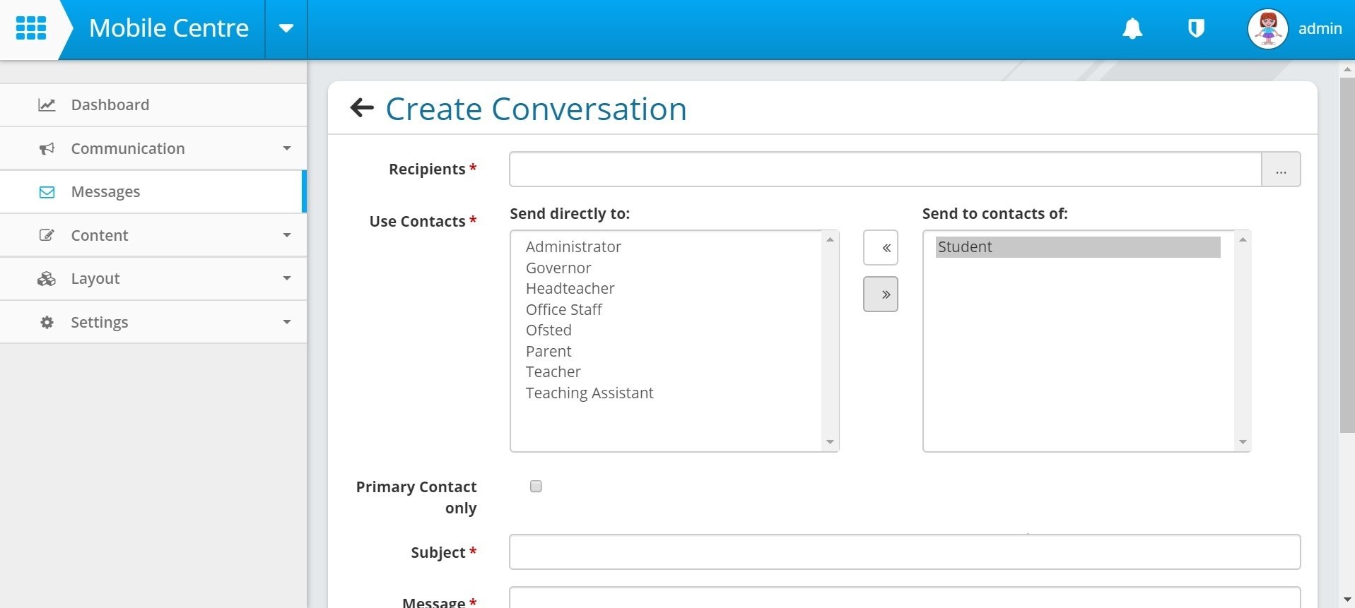Click up arrow of Send to contacts scrollbar
The height and width of the screenshot is (608, 1355).
click(x=1243, y=240)
